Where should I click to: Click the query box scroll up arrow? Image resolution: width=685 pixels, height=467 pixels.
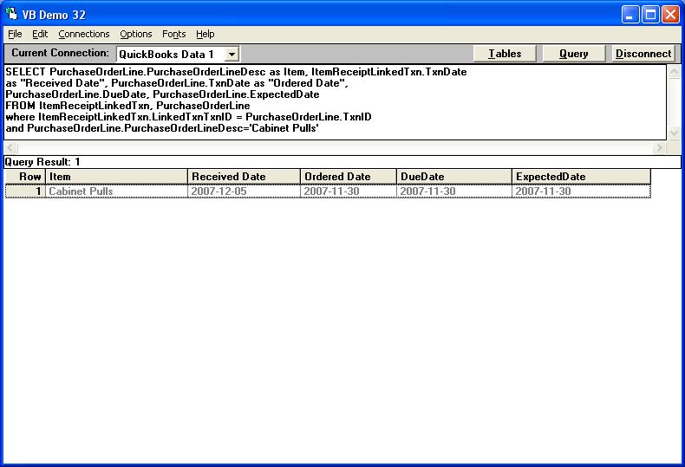tap(674, 73)
